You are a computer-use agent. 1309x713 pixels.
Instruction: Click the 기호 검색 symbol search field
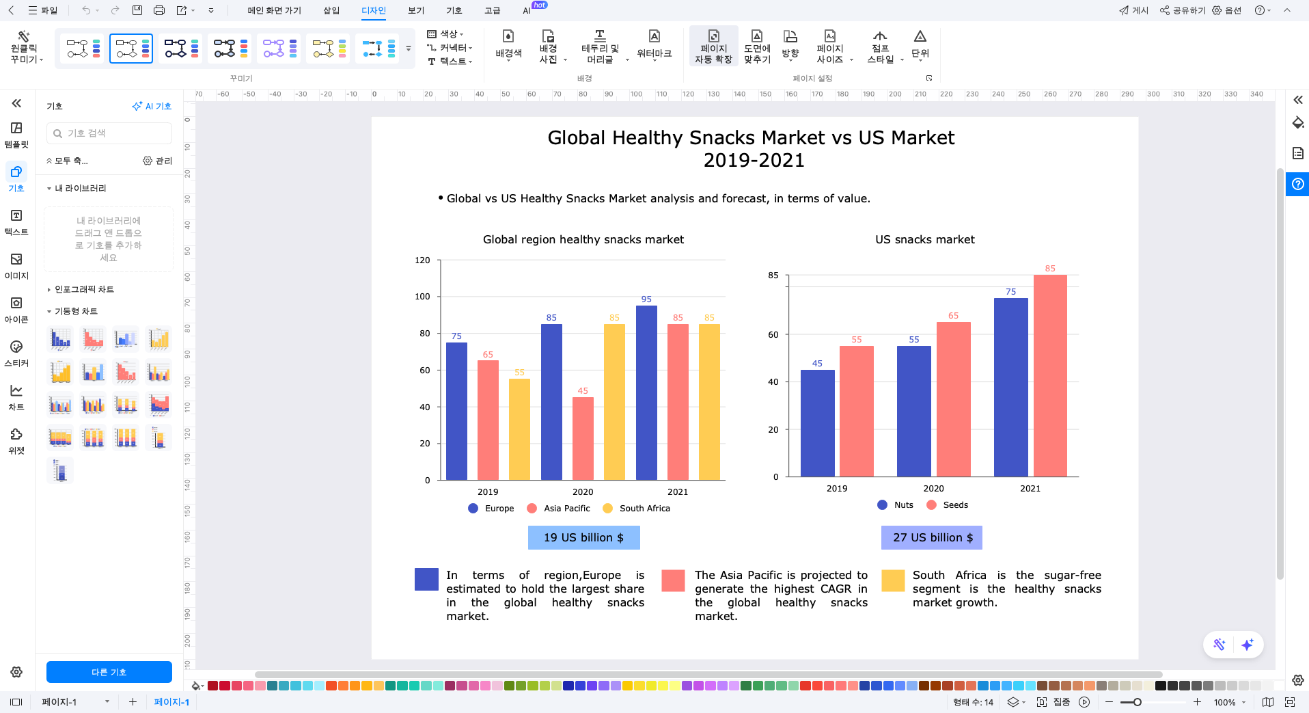[109, 133]
